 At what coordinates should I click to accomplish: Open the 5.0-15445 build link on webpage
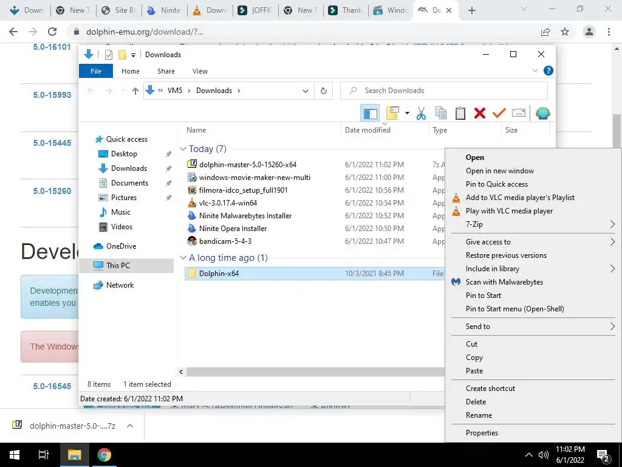(52, 143)
